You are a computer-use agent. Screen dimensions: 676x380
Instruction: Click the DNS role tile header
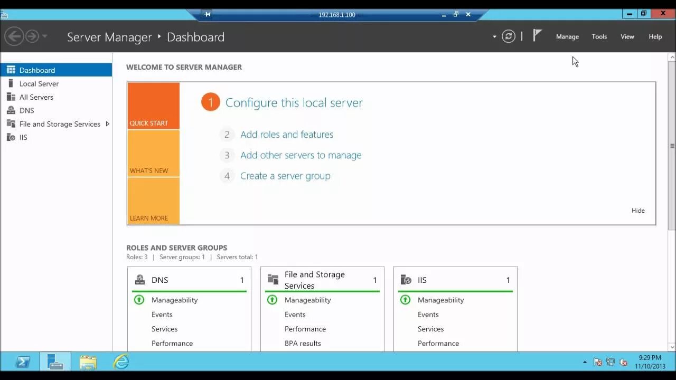pos(189,280)
